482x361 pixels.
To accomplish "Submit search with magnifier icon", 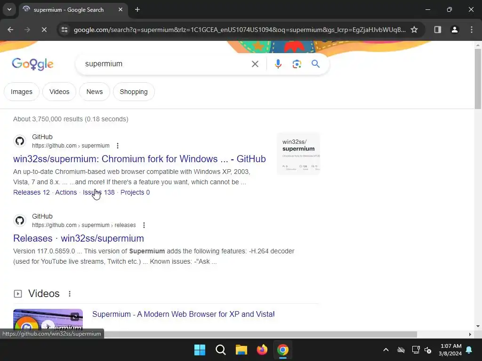I will pyautogui.click(x=315, y=64).
